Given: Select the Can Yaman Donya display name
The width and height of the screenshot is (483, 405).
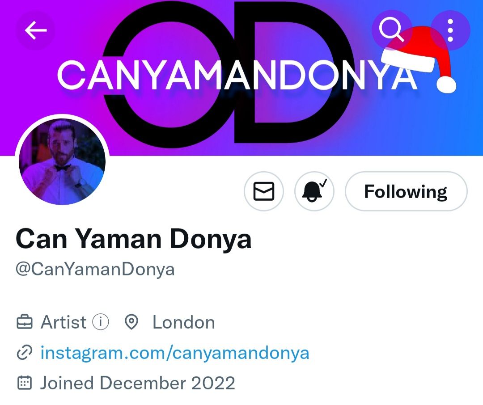Looking at the screenshot, I should tap(133, 239).
